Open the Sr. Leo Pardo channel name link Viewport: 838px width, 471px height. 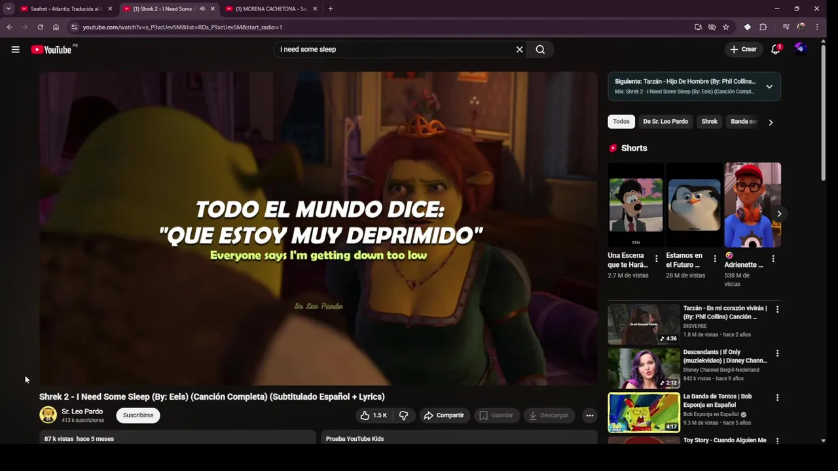pos(82,411)
